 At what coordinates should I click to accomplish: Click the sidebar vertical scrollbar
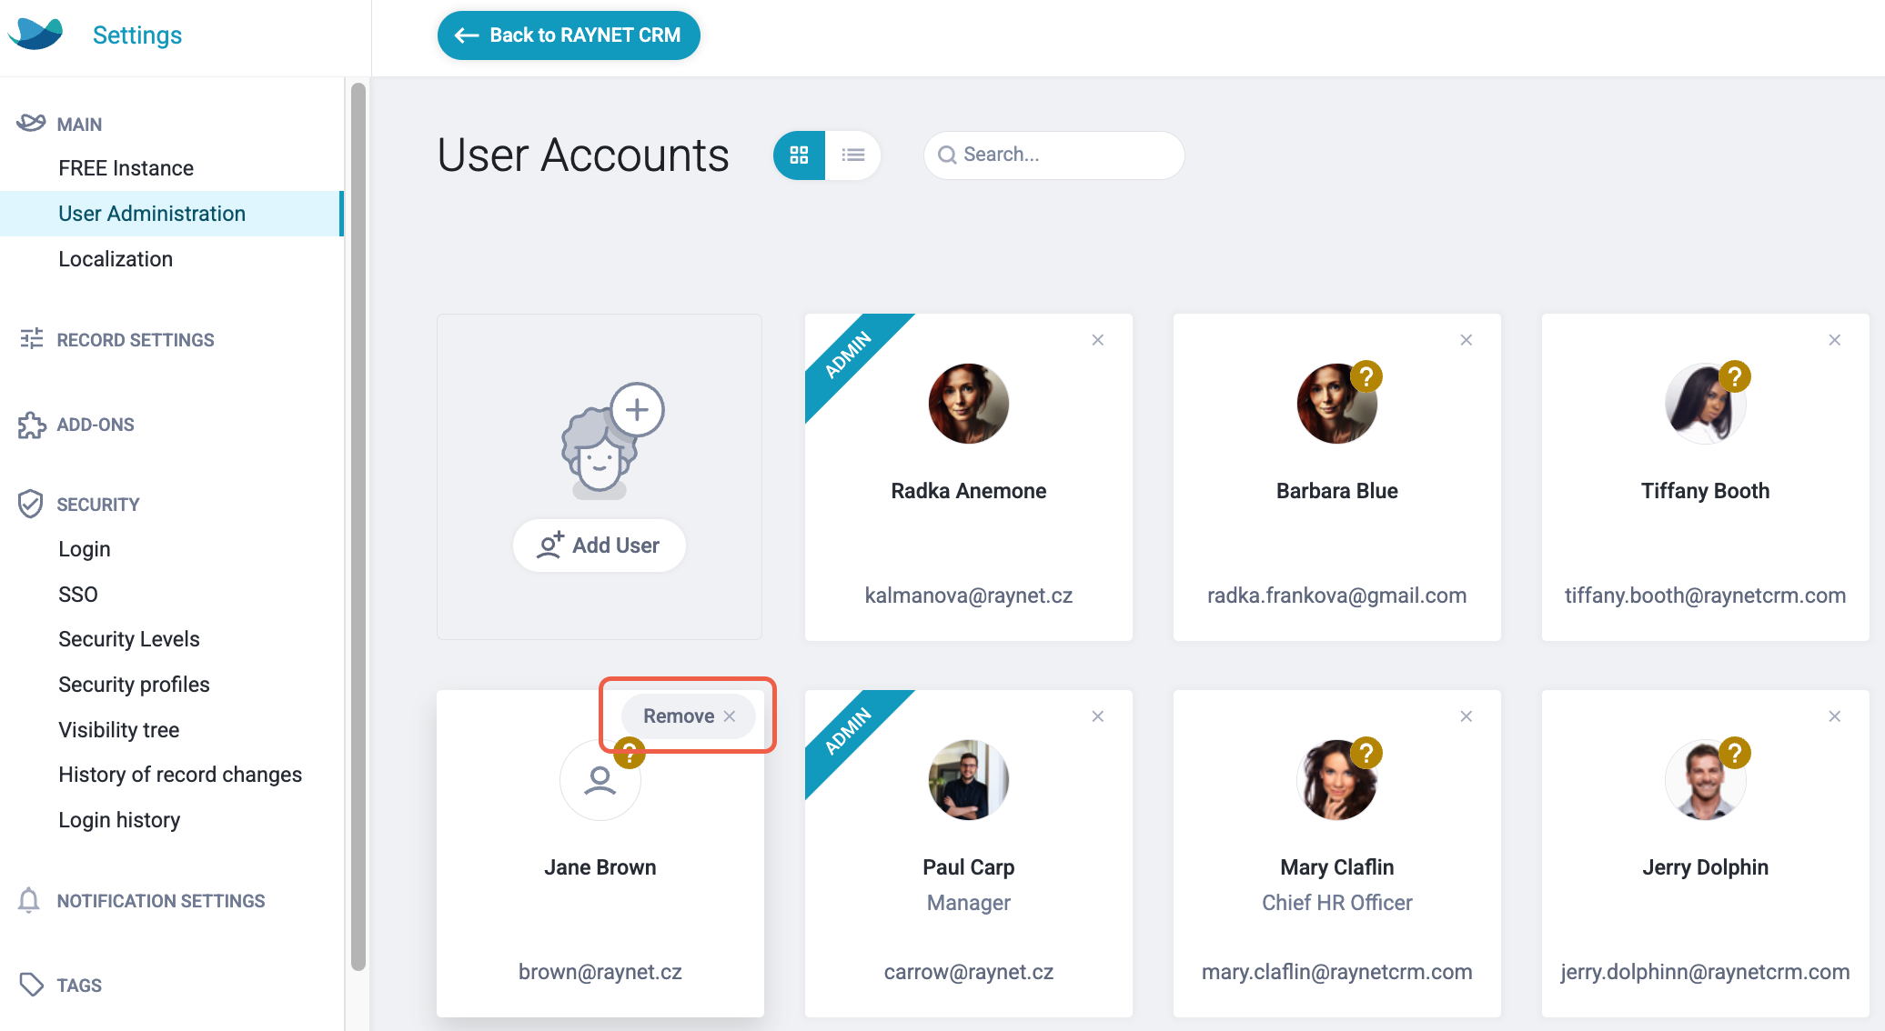point(358,527)
